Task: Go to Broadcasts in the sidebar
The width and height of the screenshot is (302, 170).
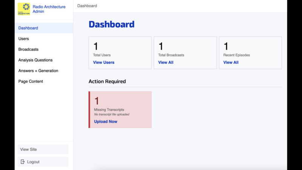Action: (28, 49)
